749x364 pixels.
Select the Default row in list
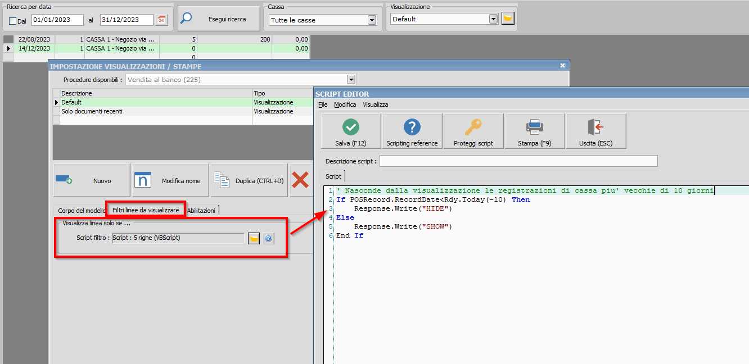coord(183,102)
